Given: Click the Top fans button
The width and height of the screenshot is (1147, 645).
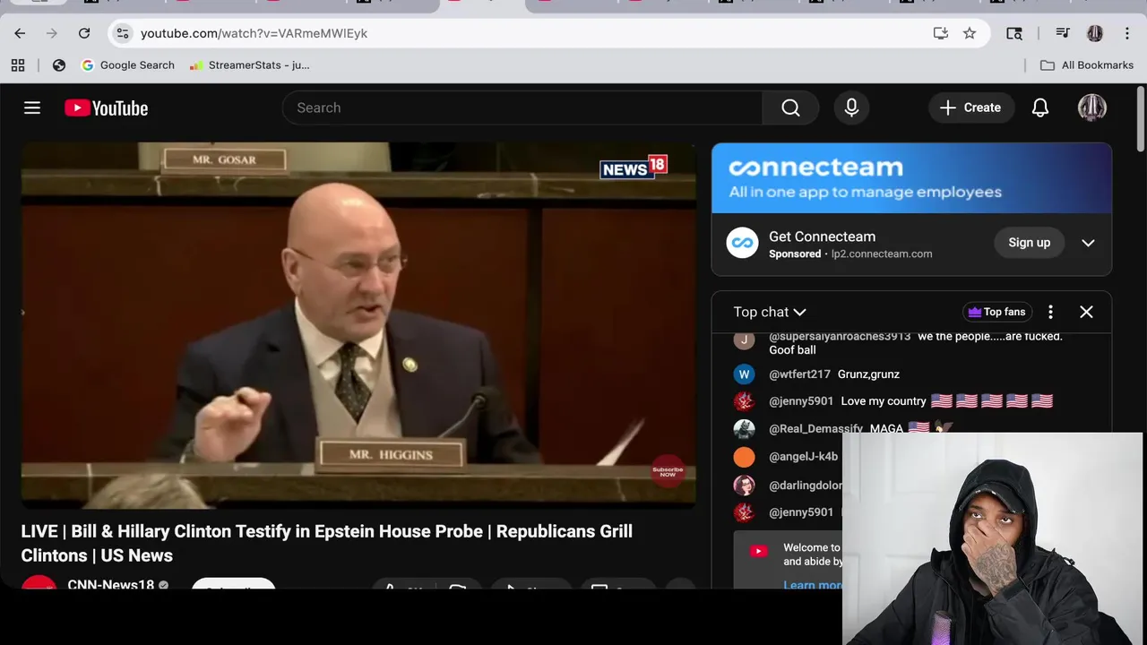Looking at the screenshot, I should tap(996, 312).
